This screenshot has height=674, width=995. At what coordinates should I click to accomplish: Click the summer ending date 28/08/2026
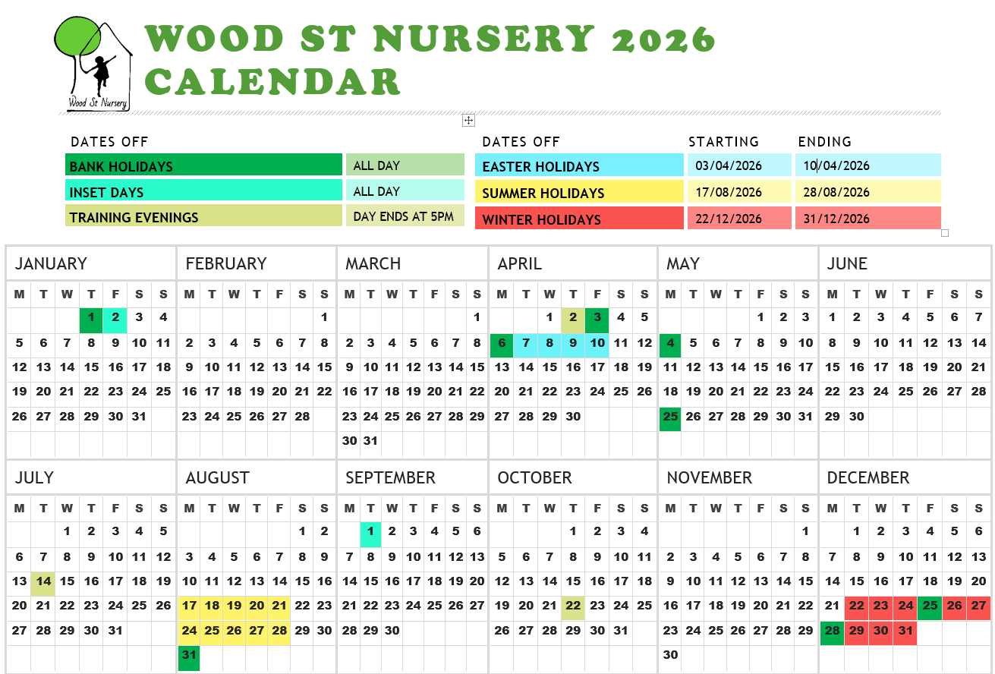pos(868,191)
